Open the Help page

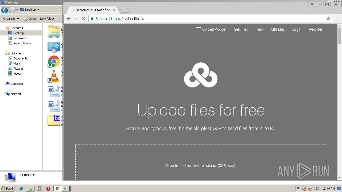coord(259,29)
